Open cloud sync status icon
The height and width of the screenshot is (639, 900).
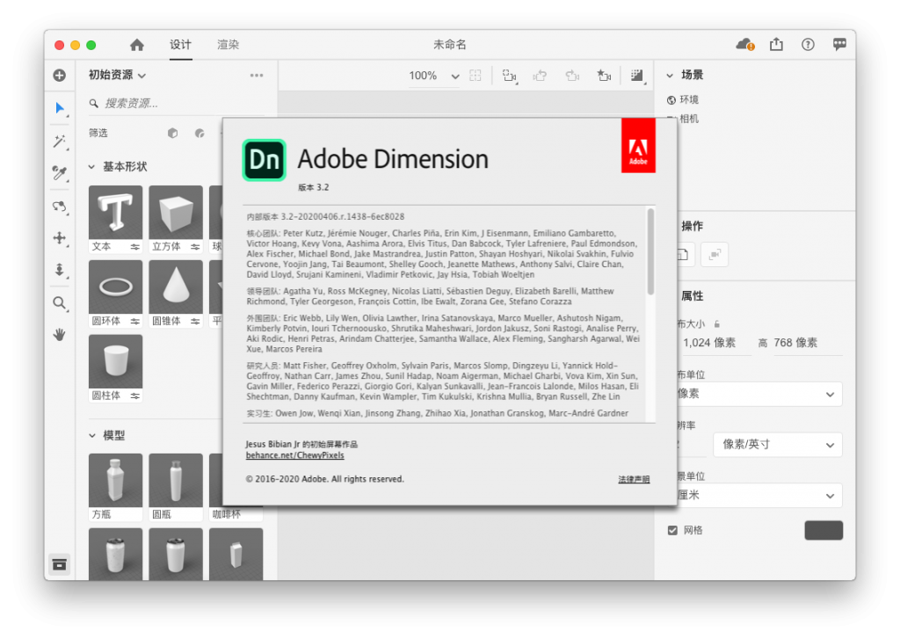(x=744, y=44)
